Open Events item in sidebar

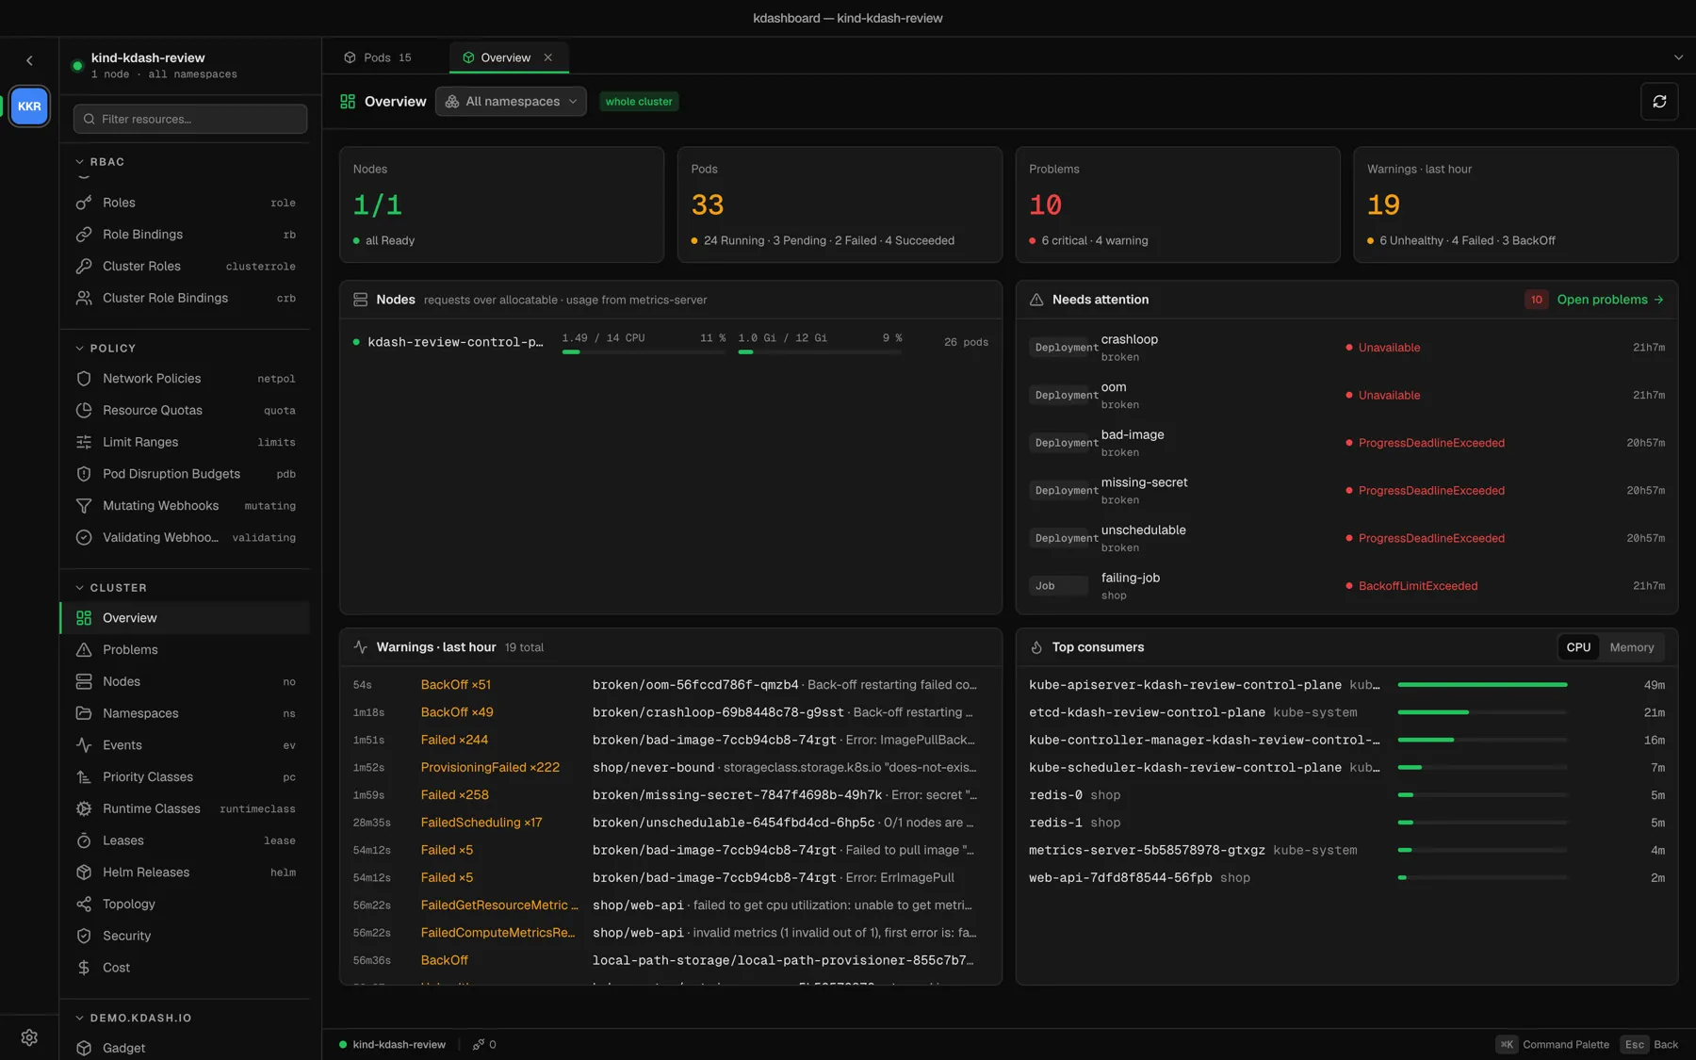tap(185, 745)
